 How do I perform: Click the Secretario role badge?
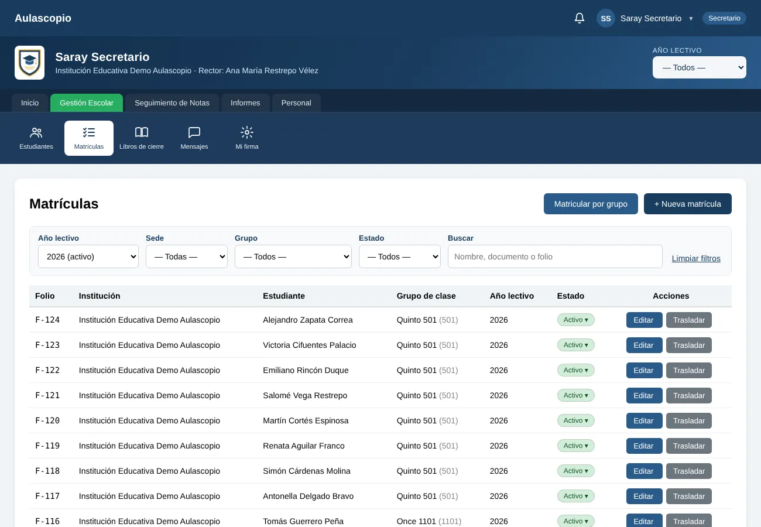click(x=724, y=18)
